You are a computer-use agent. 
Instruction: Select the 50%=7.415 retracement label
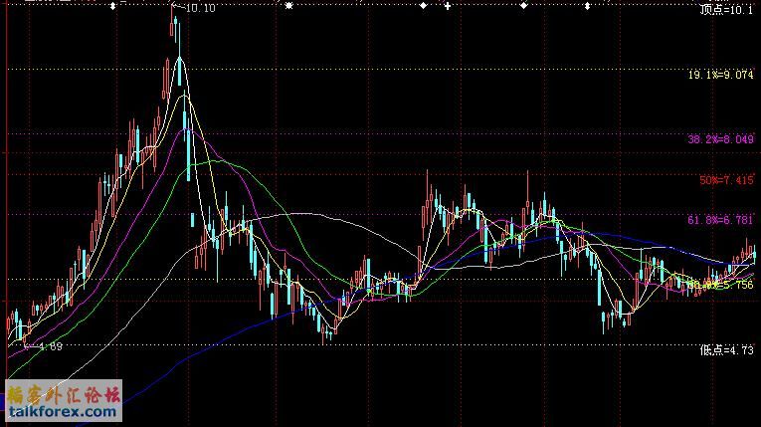coord(726,180)
